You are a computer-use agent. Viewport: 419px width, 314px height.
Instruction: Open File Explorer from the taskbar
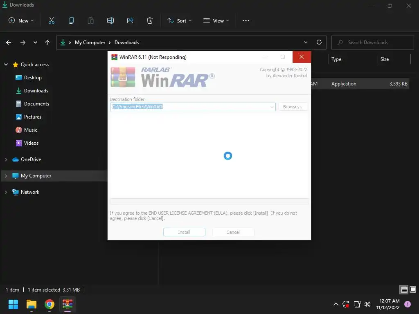[31, 304]
